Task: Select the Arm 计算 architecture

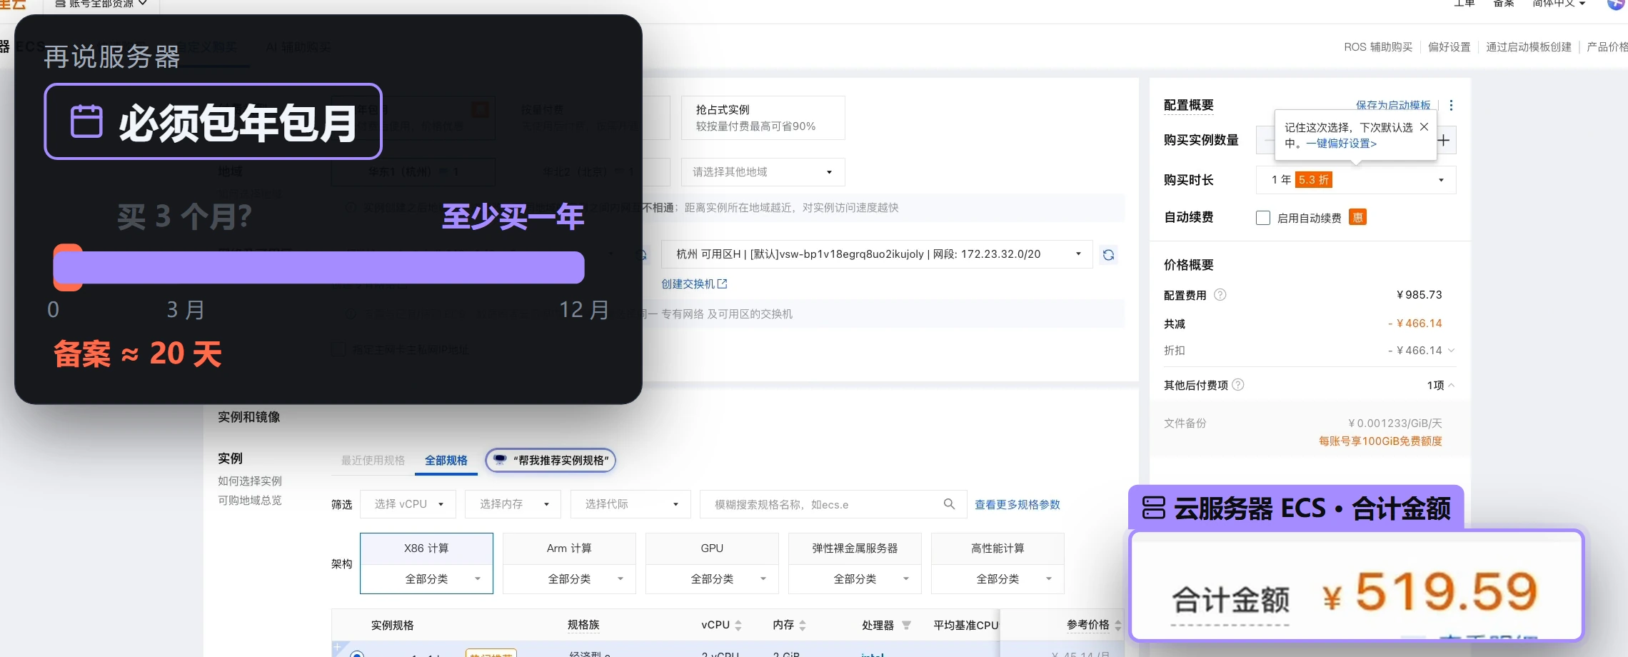Action: point(569,548)
